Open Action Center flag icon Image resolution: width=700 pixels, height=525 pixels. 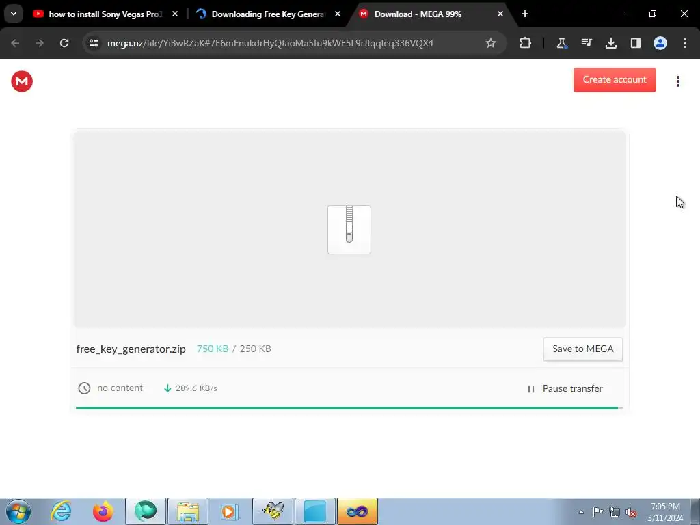tap(597, 512)
